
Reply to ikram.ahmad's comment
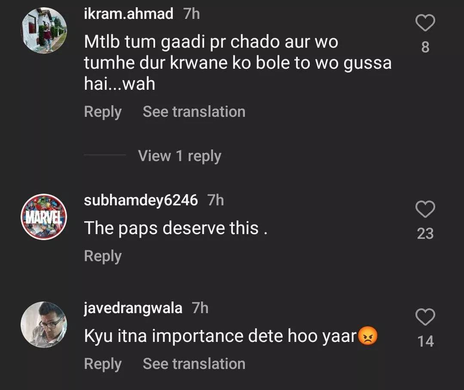[x=103, y=112]
